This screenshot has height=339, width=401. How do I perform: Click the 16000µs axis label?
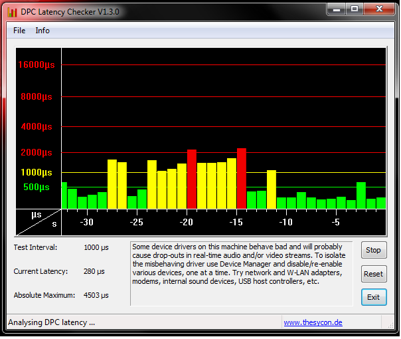click(x=37, y=64)
